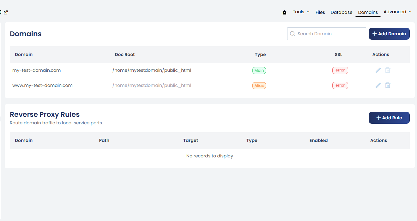This screenshot has height=221, width=417.
Task: Focus the Search Domain field
Action: pyautogui.click(x=327, y=34)
